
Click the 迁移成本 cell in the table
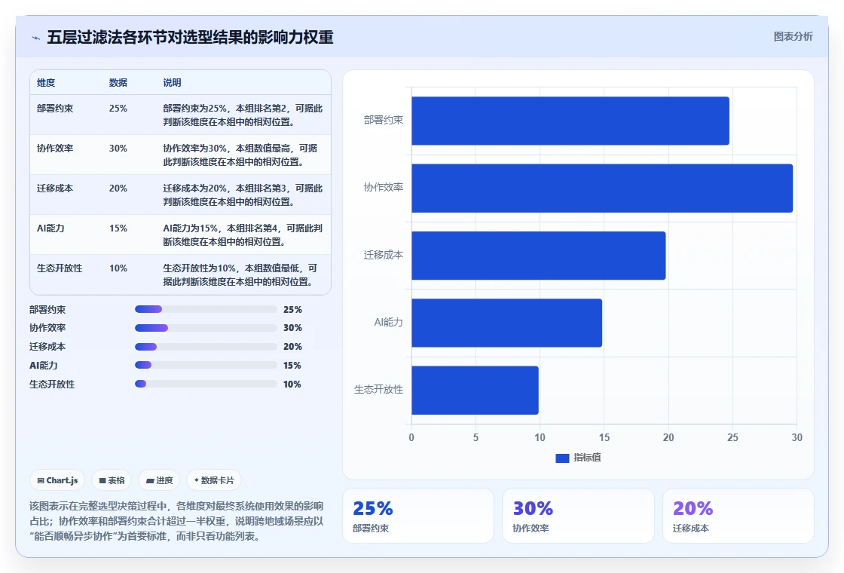pos(55,188)
